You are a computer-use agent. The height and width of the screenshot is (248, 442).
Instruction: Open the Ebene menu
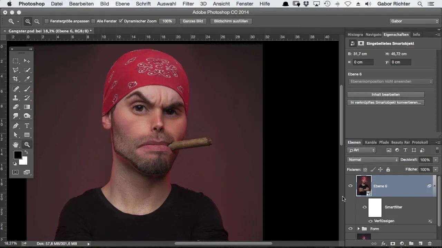[x=123, y=4]
